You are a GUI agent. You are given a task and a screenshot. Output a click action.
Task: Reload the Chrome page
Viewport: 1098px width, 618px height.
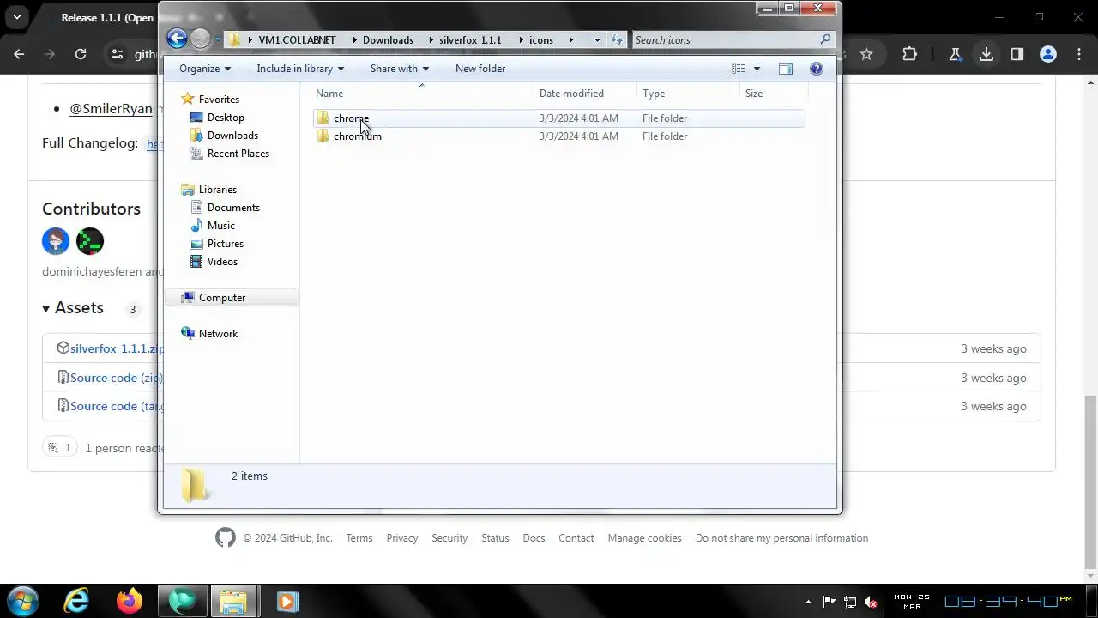(x=81, y=54)
